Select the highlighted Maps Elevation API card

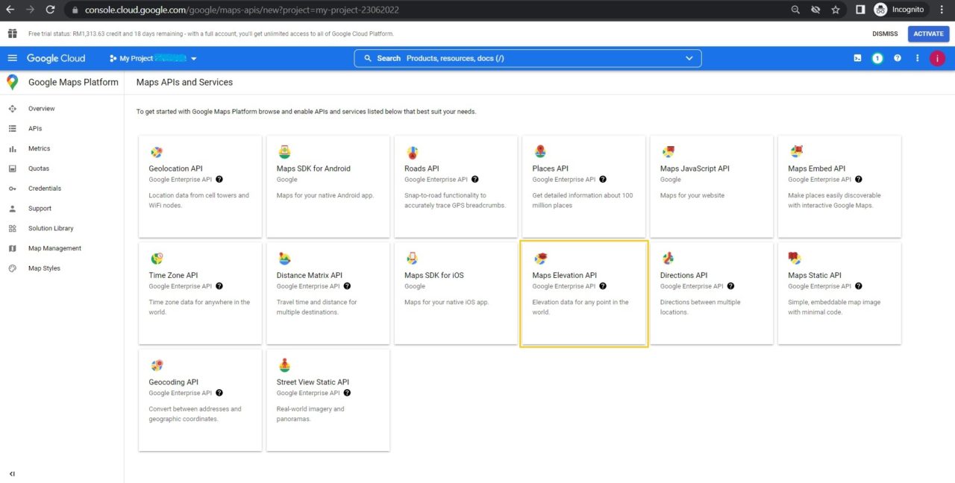point(583,293)
